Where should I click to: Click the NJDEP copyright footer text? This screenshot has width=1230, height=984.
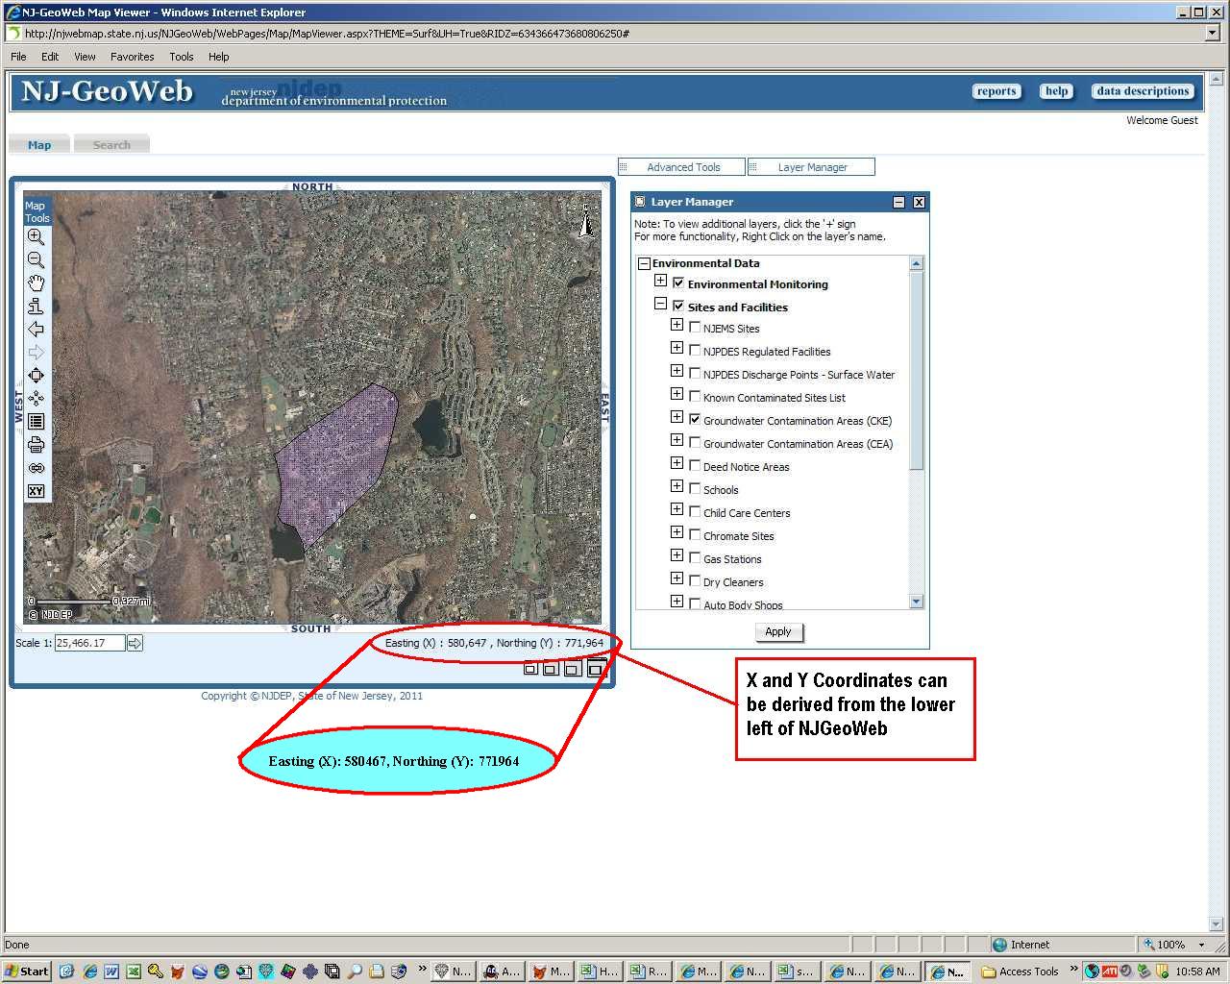click(x=311, y=696)
